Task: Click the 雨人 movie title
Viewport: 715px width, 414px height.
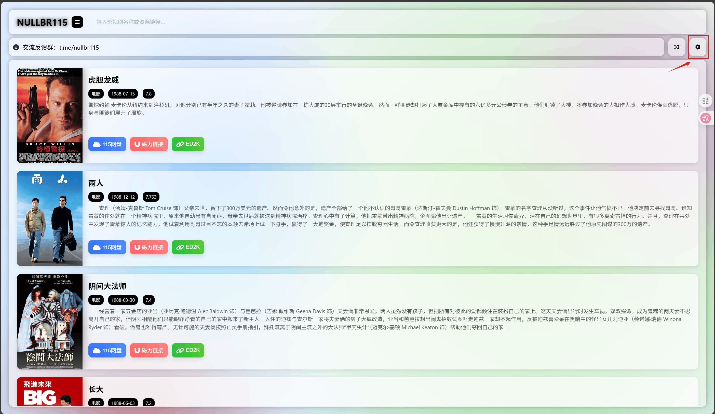Action: click(x=96, y=183)
